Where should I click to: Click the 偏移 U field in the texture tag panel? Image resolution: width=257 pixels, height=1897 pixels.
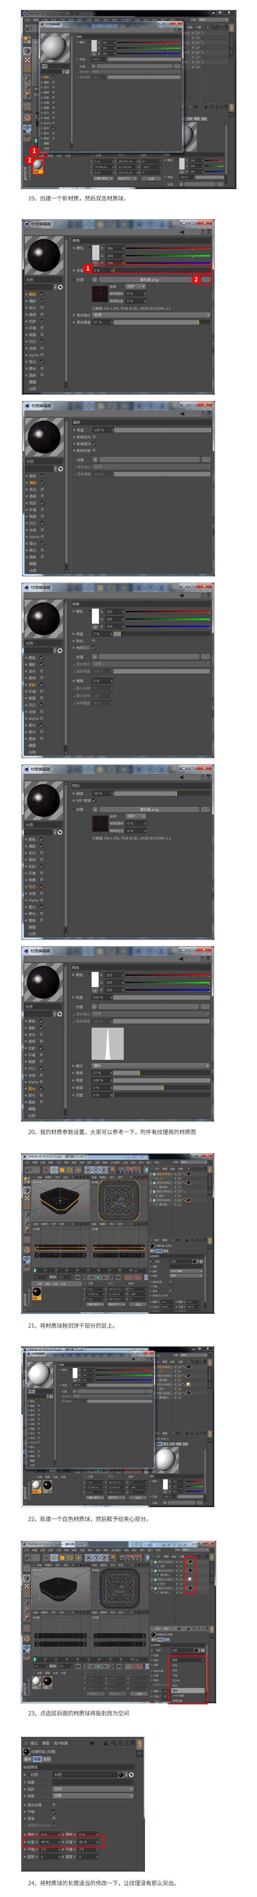pyautogui.click(x=50, y=1834)
